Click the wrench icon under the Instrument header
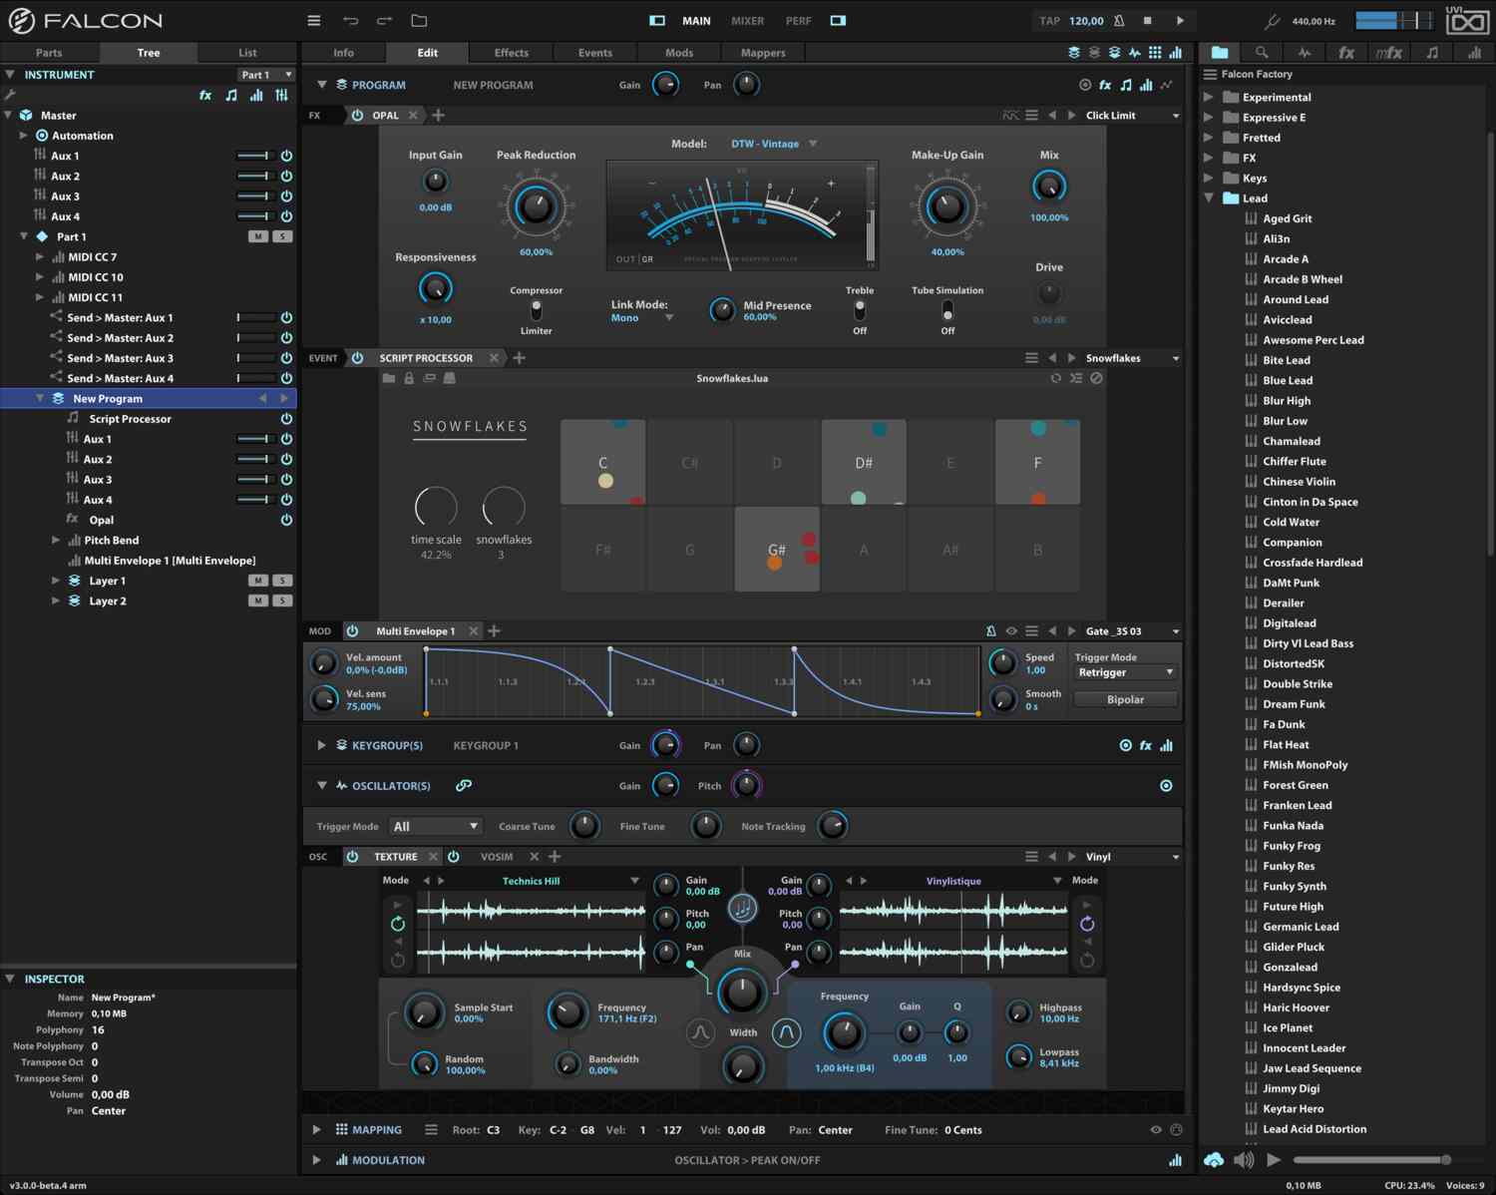This screenshot has width=1496, height=1195. pos(10,95)
